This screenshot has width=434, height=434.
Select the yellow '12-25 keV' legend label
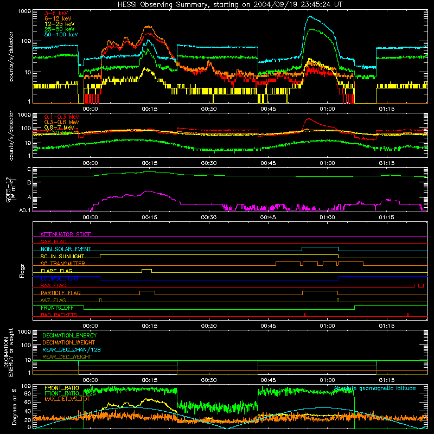(60, 24)
